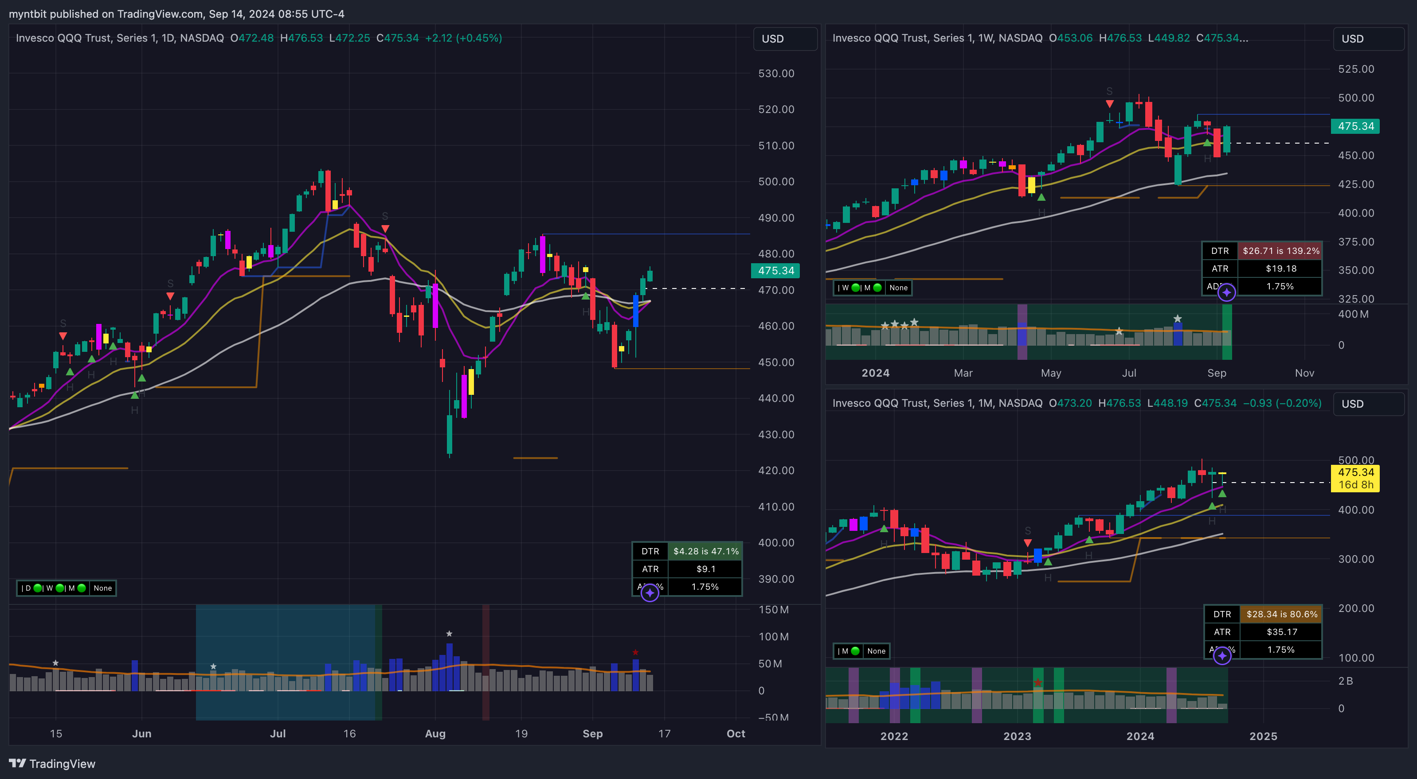Click the daily chart title Invesco QQQ Trust 1D
Image resolution: width=1417 pixels, height=779 pixels.
click(x=119, y=38)
